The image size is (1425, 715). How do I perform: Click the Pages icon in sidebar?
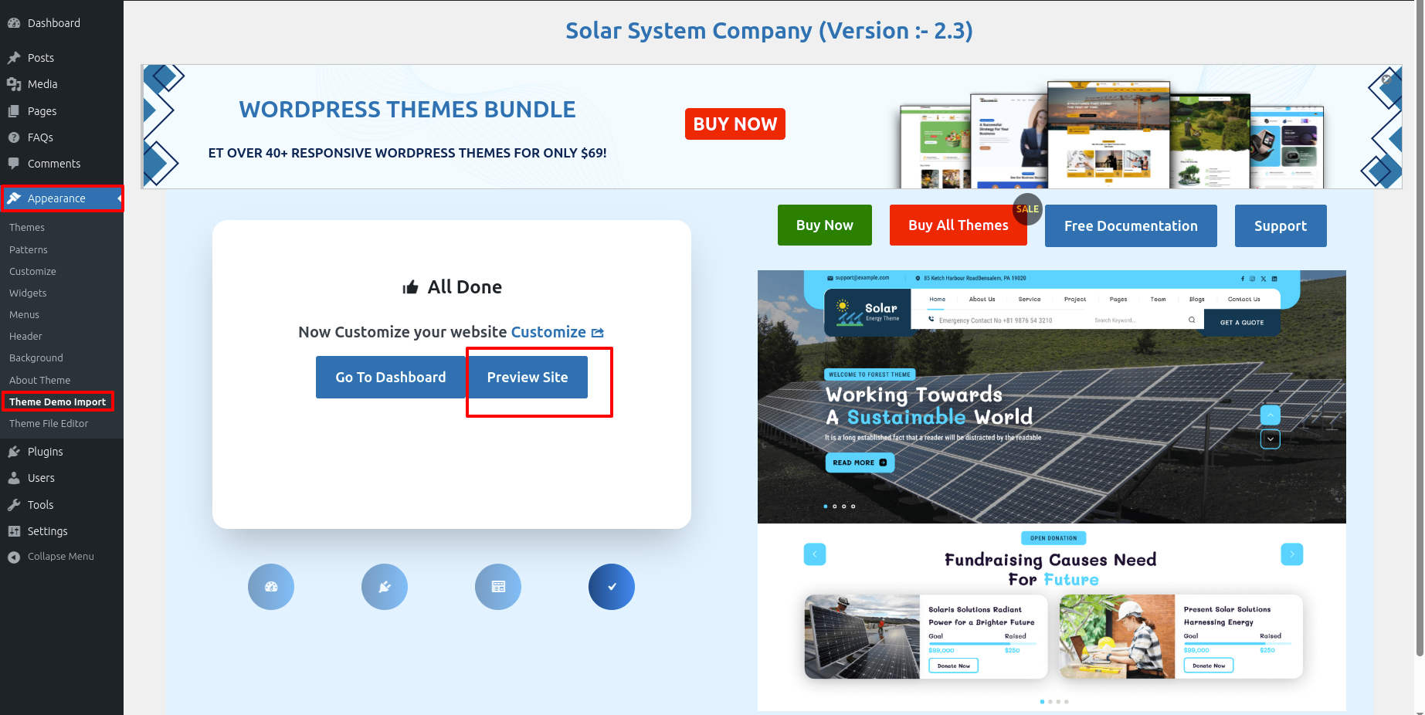click(x=14, y=111)
